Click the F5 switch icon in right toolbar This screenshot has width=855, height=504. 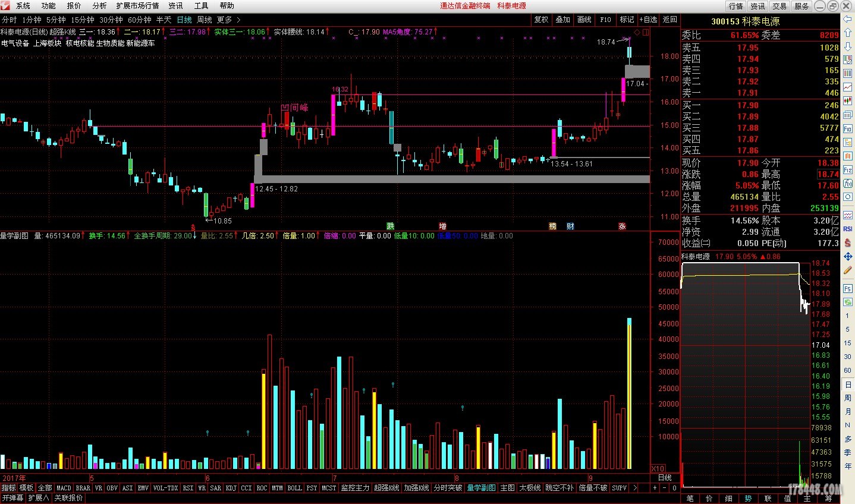click(x=847, y=288)
